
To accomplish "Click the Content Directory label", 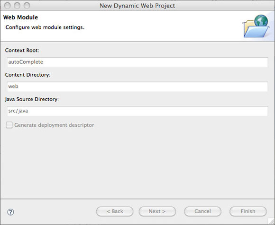I will click(27, 75).
